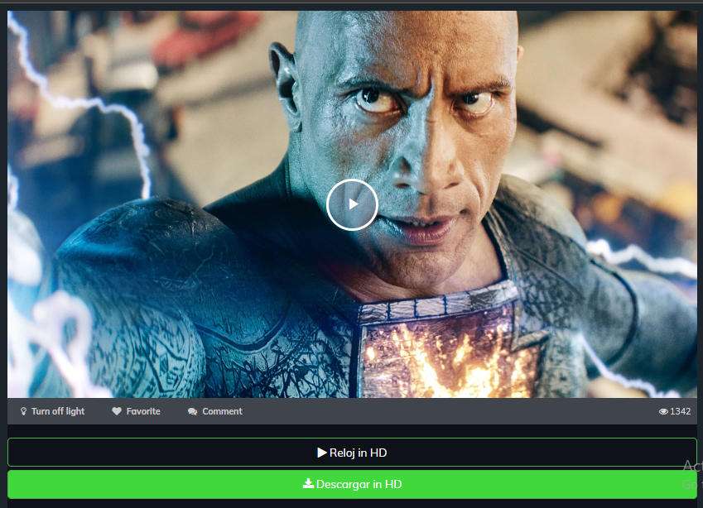The height and width of the screenshot is (508, 703).
Task: Click the heart icon next to Favorite
Action: point(117,411)
